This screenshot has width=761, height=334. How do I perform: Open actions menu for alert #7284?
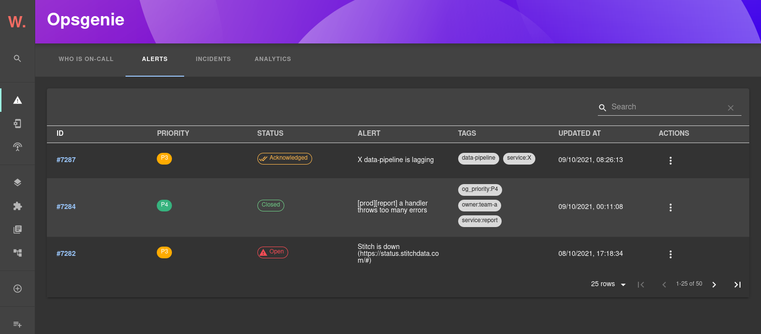click(x=671, y=208)
